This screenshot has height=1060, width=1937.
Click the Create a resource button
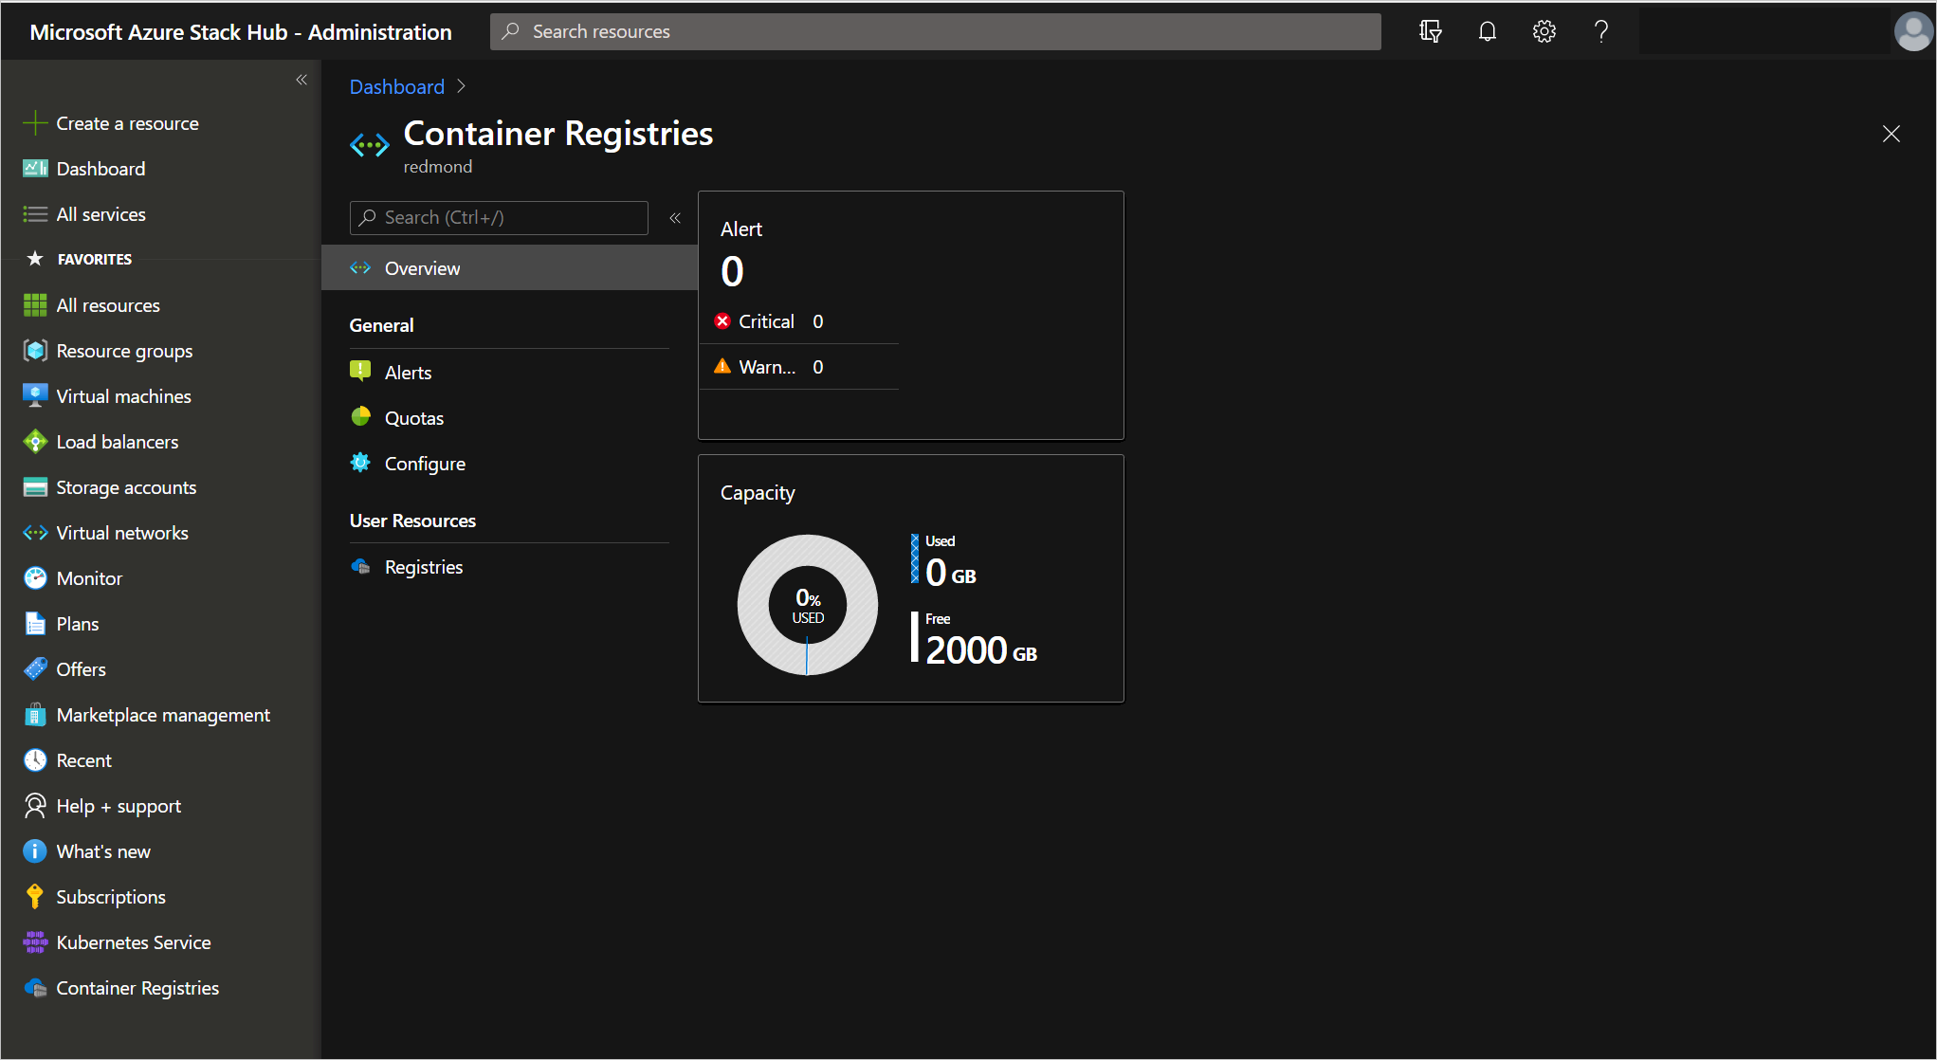[127, 122]
